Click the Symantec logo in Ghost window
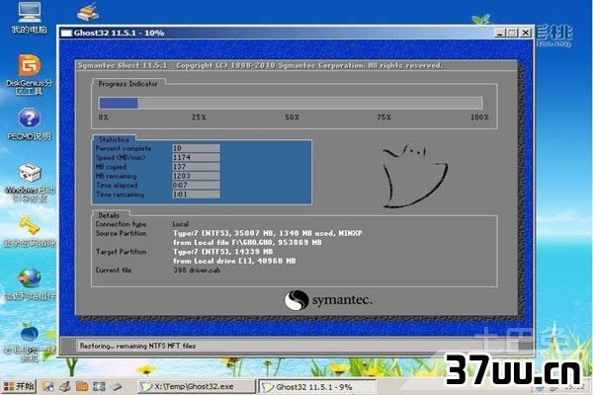 click(x=327, y=300)
